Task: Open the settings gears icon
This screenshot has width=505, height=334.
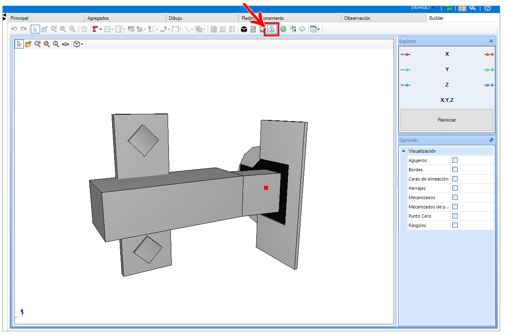Action: (472, 8)
